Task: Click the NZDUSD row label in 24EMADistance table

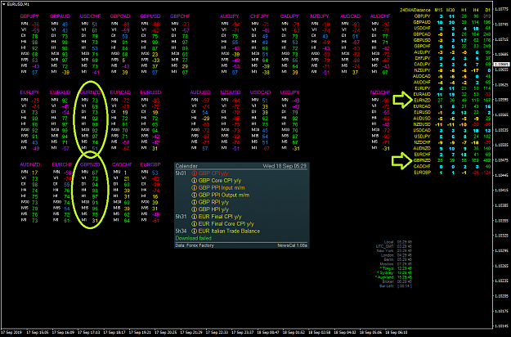Action: click(x=422, y=124)
